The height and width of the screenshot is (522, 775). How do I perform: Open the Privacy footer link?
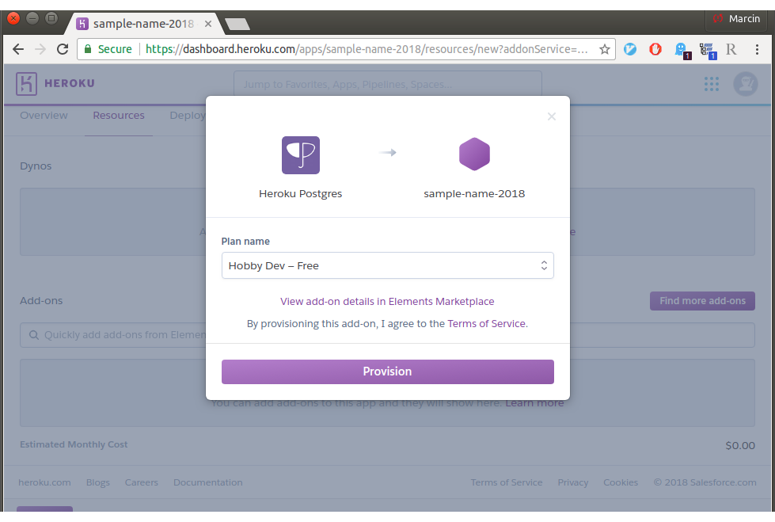tap(573, 482)
